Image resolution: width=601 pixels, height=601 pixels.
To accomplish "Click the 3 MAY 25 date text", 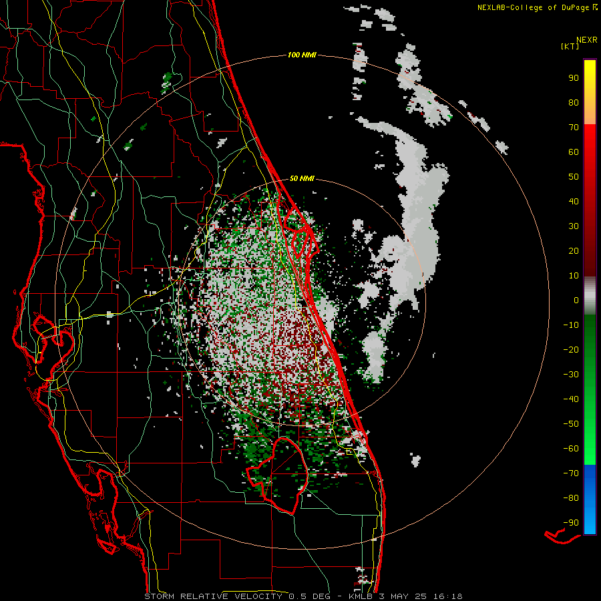I will coord(403,596).
